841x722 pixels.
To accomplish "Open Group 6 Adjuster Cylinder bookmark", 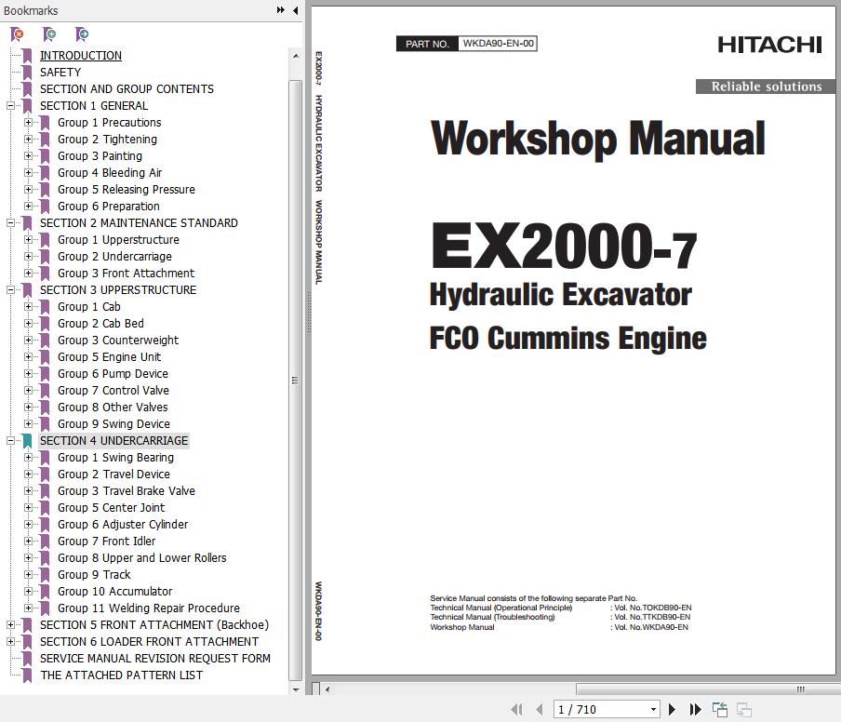I will (x=123, y=525).
